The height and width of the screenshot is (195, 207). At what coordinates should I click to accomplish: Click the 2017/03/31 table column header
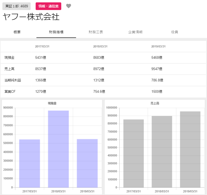coord(42,46)
